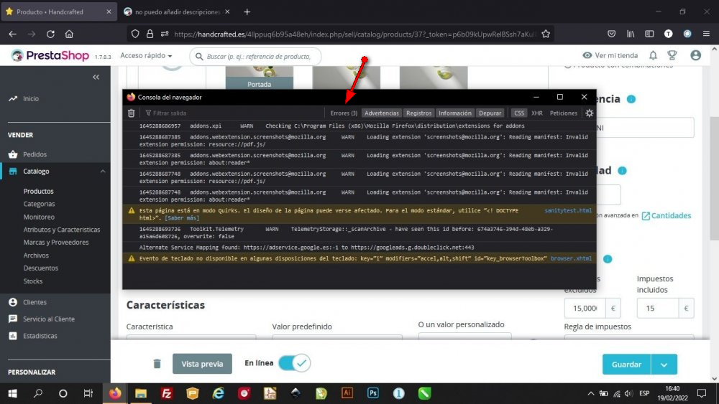
Task: Open a new browser tab
Action: pos(247,12)
